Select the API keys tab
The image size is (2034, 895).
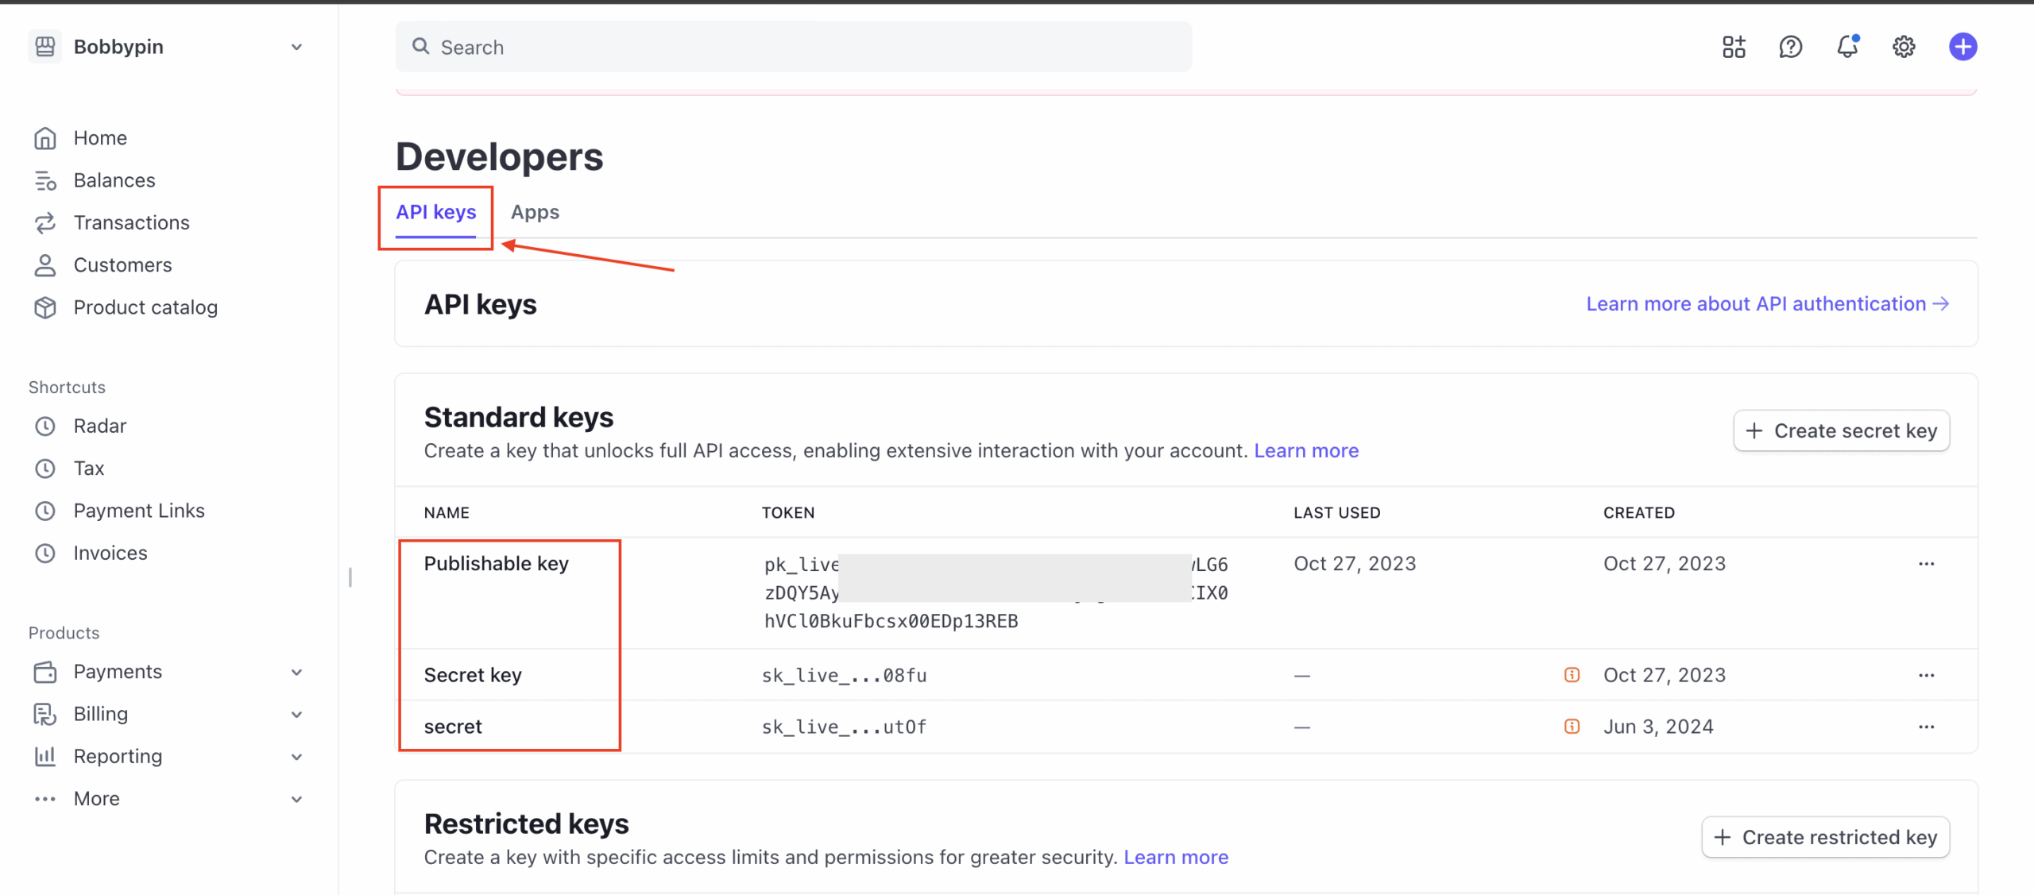(435, 212)
